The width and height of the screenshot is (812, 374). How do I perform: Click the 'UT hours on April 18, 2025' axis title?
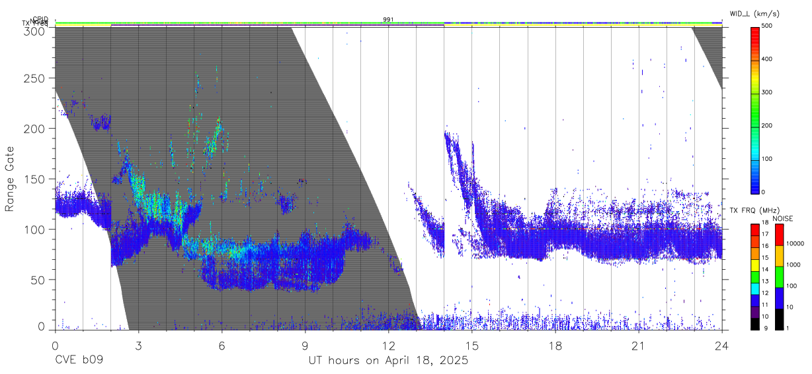point(388,361)
